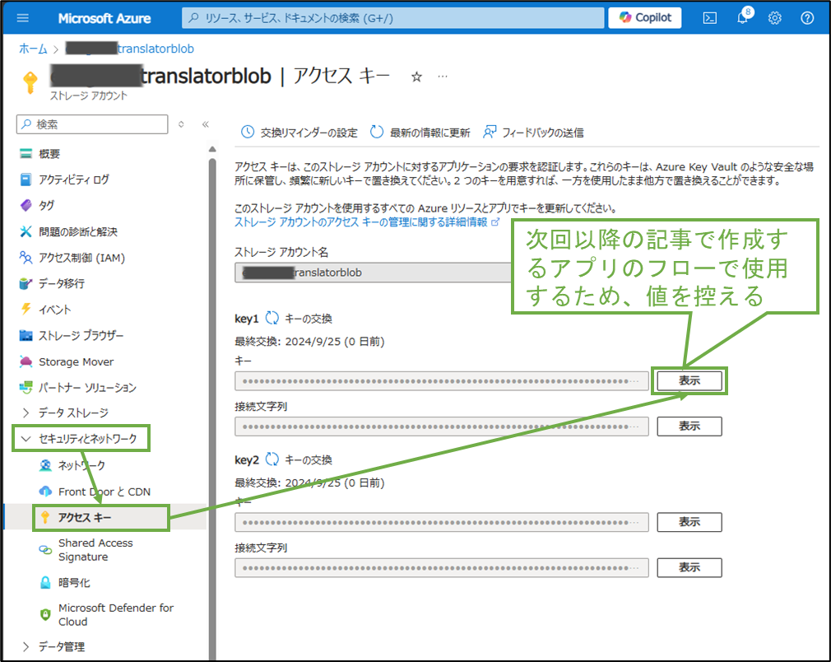This screenshot has height=662, width=831.
Task: Show the key2 キー value
Action: [x=689, y=522]
